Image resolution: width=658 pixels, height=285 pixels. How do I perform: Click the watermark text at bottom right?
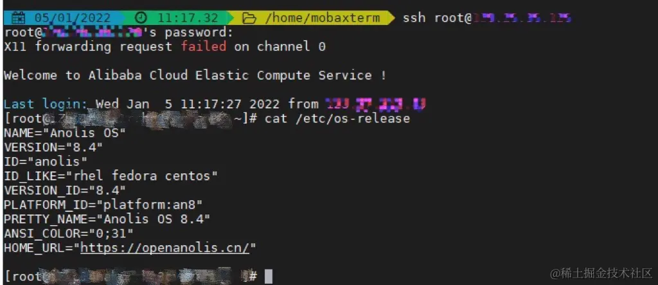click(601, 273)
